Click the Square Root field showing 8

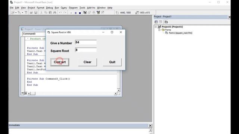[86, 50]
